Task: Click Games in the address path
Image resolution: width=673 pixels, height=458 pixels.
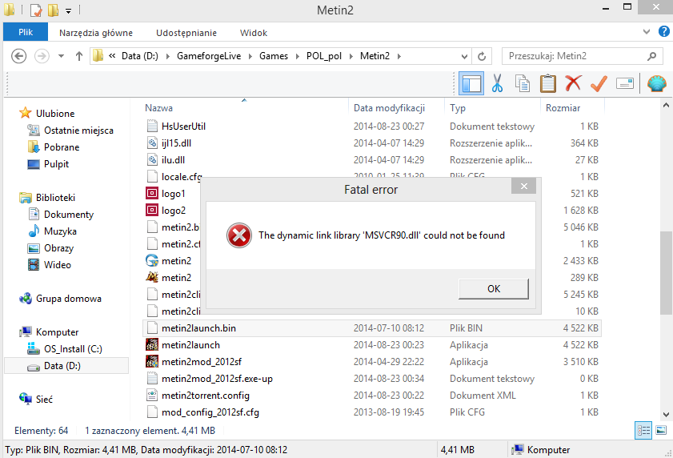Action: tap(274, 56)
